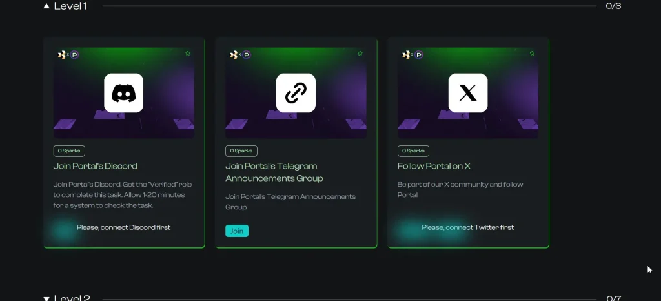This screenshot has width=661, height=301.
Task: Toggle the star on the Follow Portal card
Action: 533,53
